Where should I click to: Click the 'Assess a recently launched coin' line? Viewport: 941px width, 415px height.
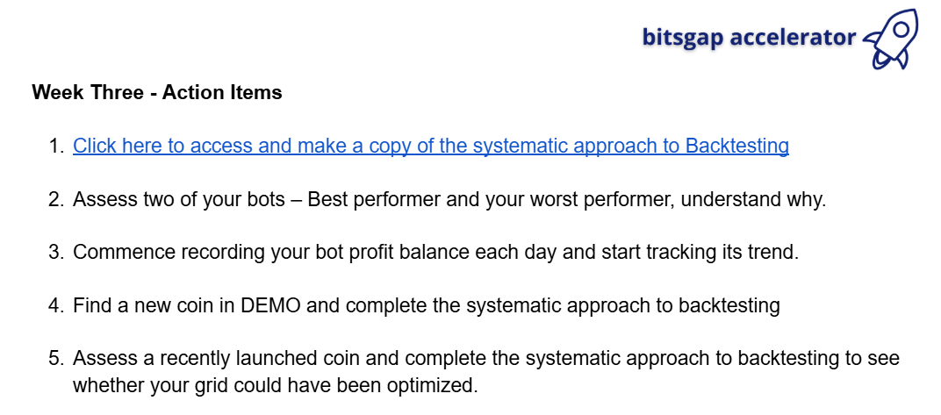point(486,359)
